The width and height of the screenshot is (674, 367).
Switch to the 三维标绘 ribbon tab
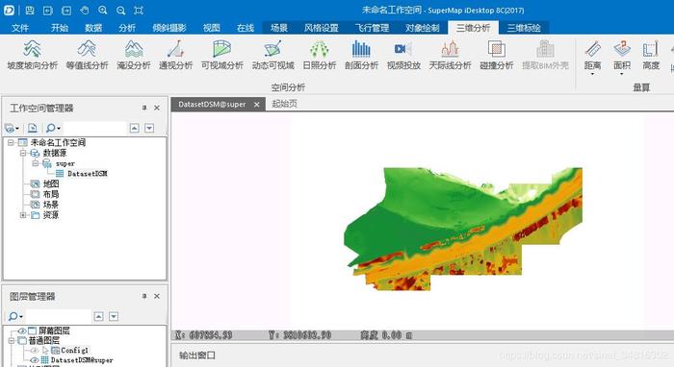coord(524,28)
